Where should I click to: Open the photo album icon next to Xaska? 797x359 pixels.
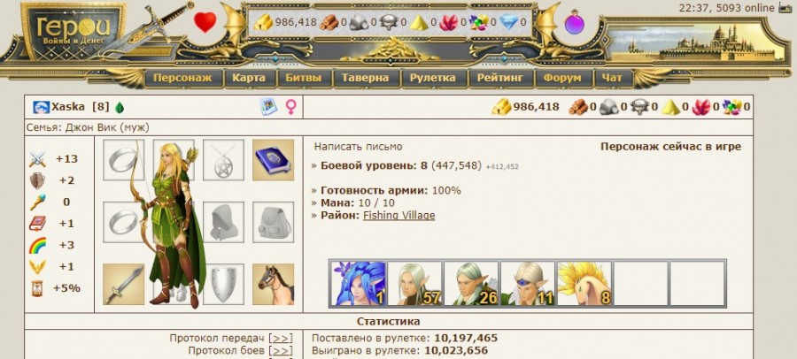[x=268, y=107]
